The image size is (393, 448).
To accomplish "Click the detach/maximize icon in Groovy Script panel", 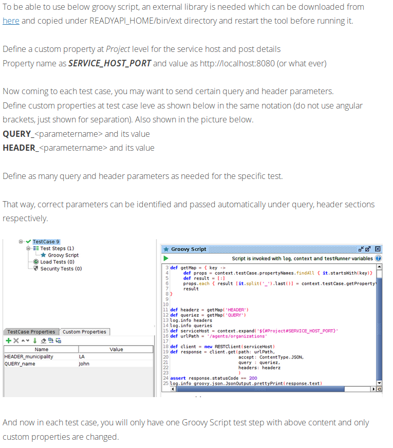I will (x=368, y=249).
